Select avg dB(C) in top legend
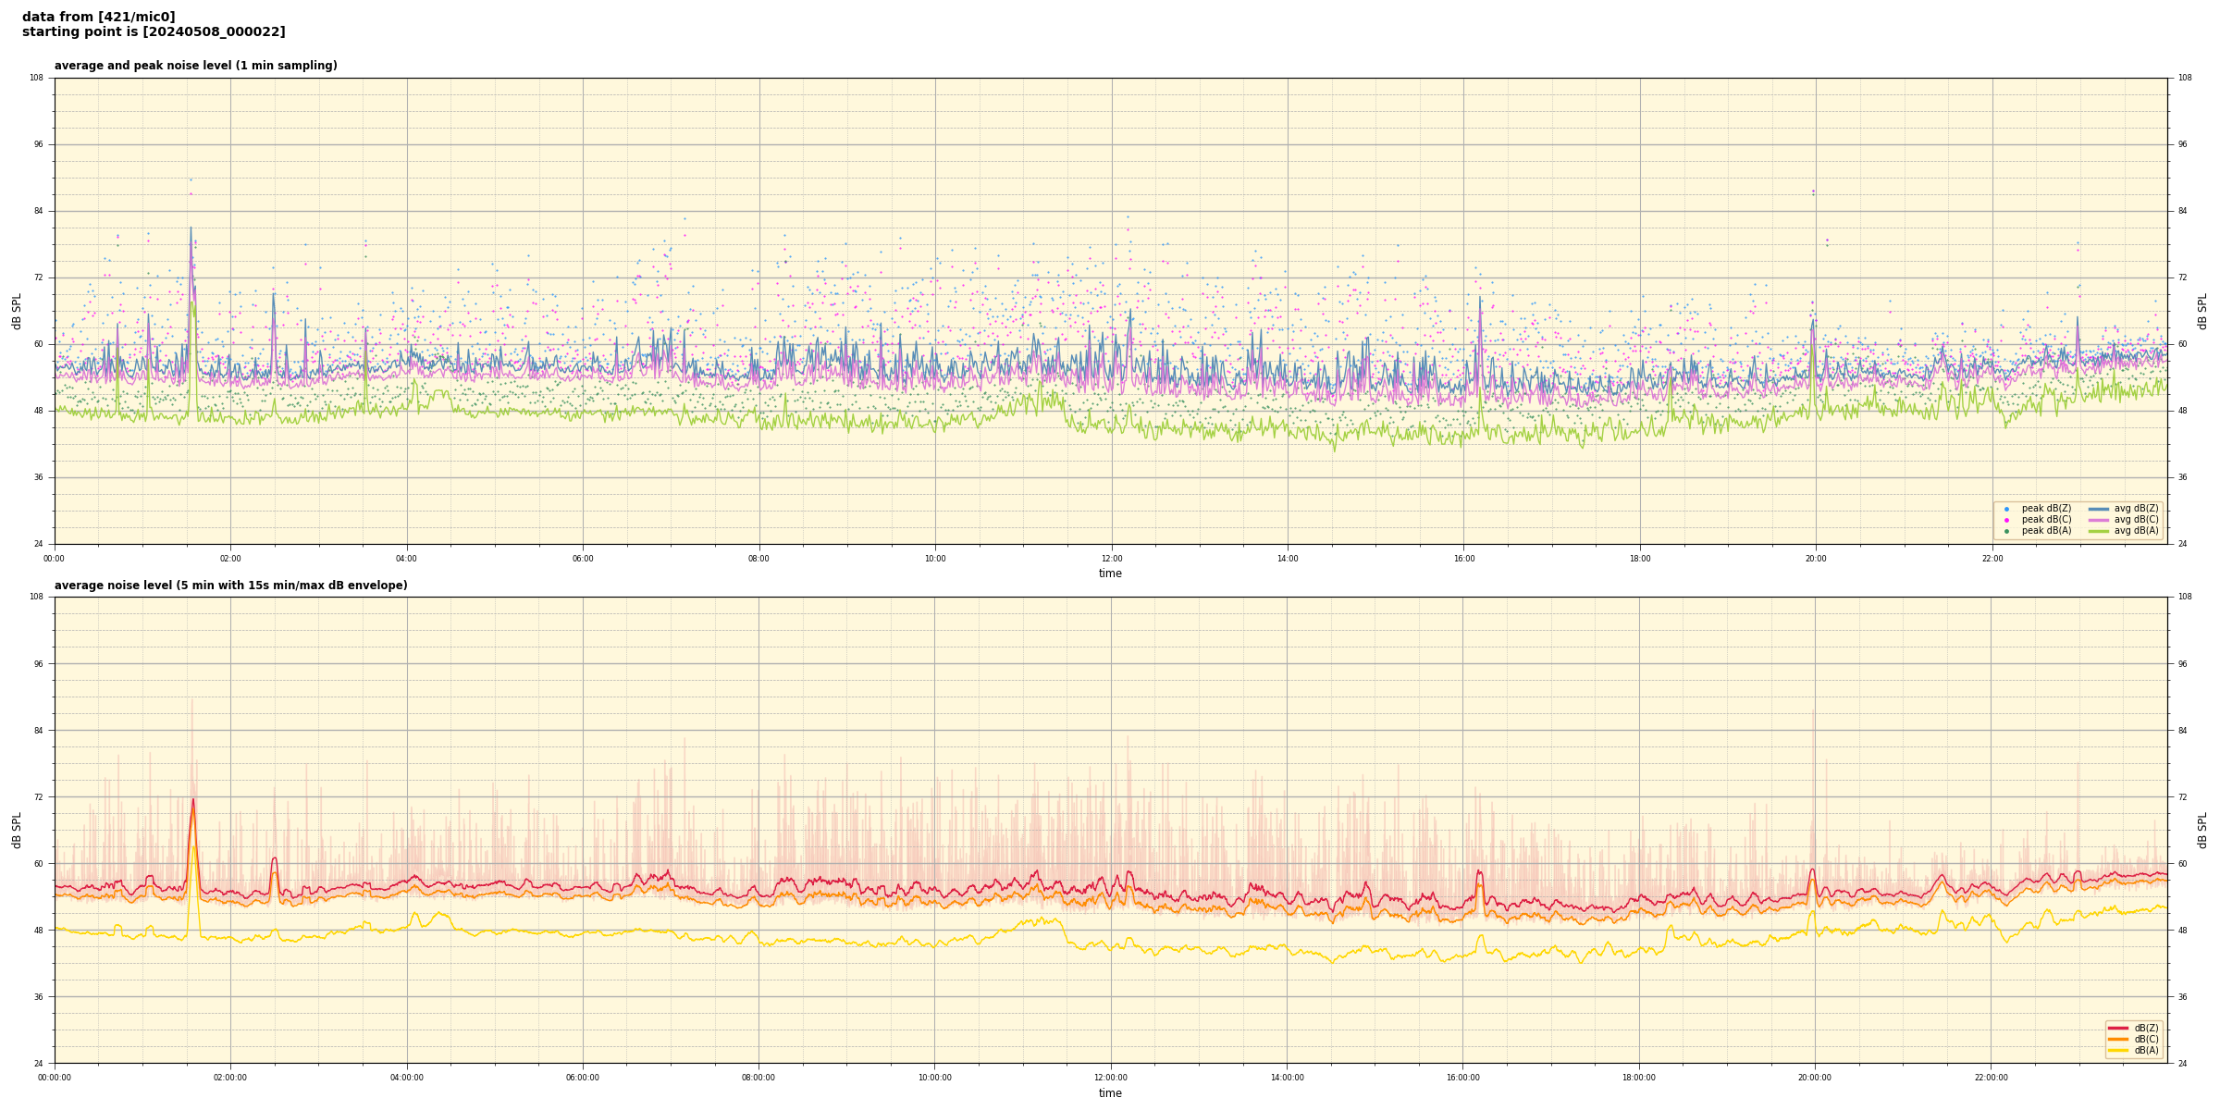Viewport: 2220px width, 1110px height. click(2135, 520)
